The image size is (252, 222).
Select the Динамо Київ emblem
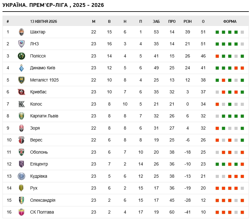[21, 68]
